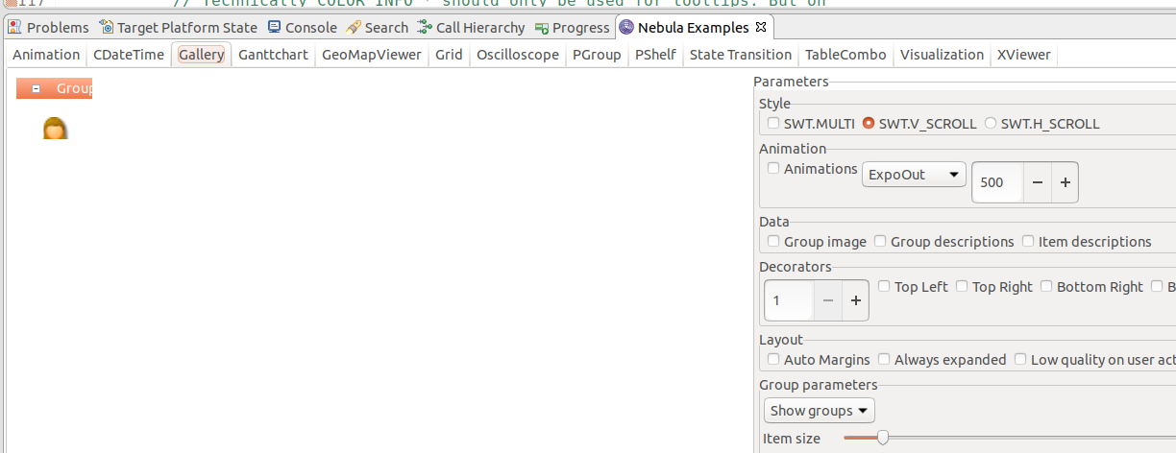Click the Call Hierarchy icon
Viewport: 1176px width, 453px height.
425,27
